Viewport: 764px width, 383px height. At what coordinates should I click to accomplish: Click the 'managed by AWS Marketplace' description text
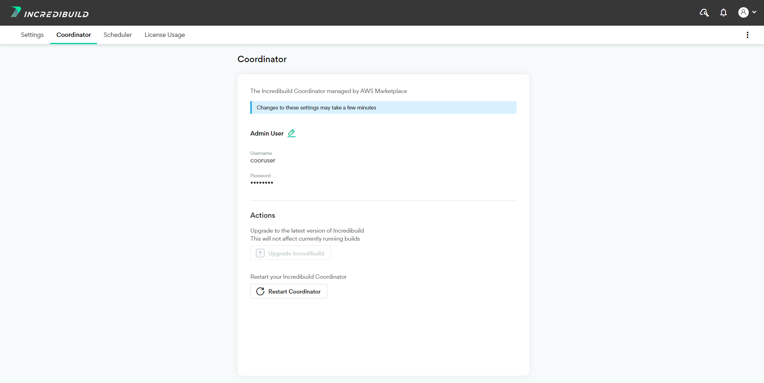pos(328,91)
